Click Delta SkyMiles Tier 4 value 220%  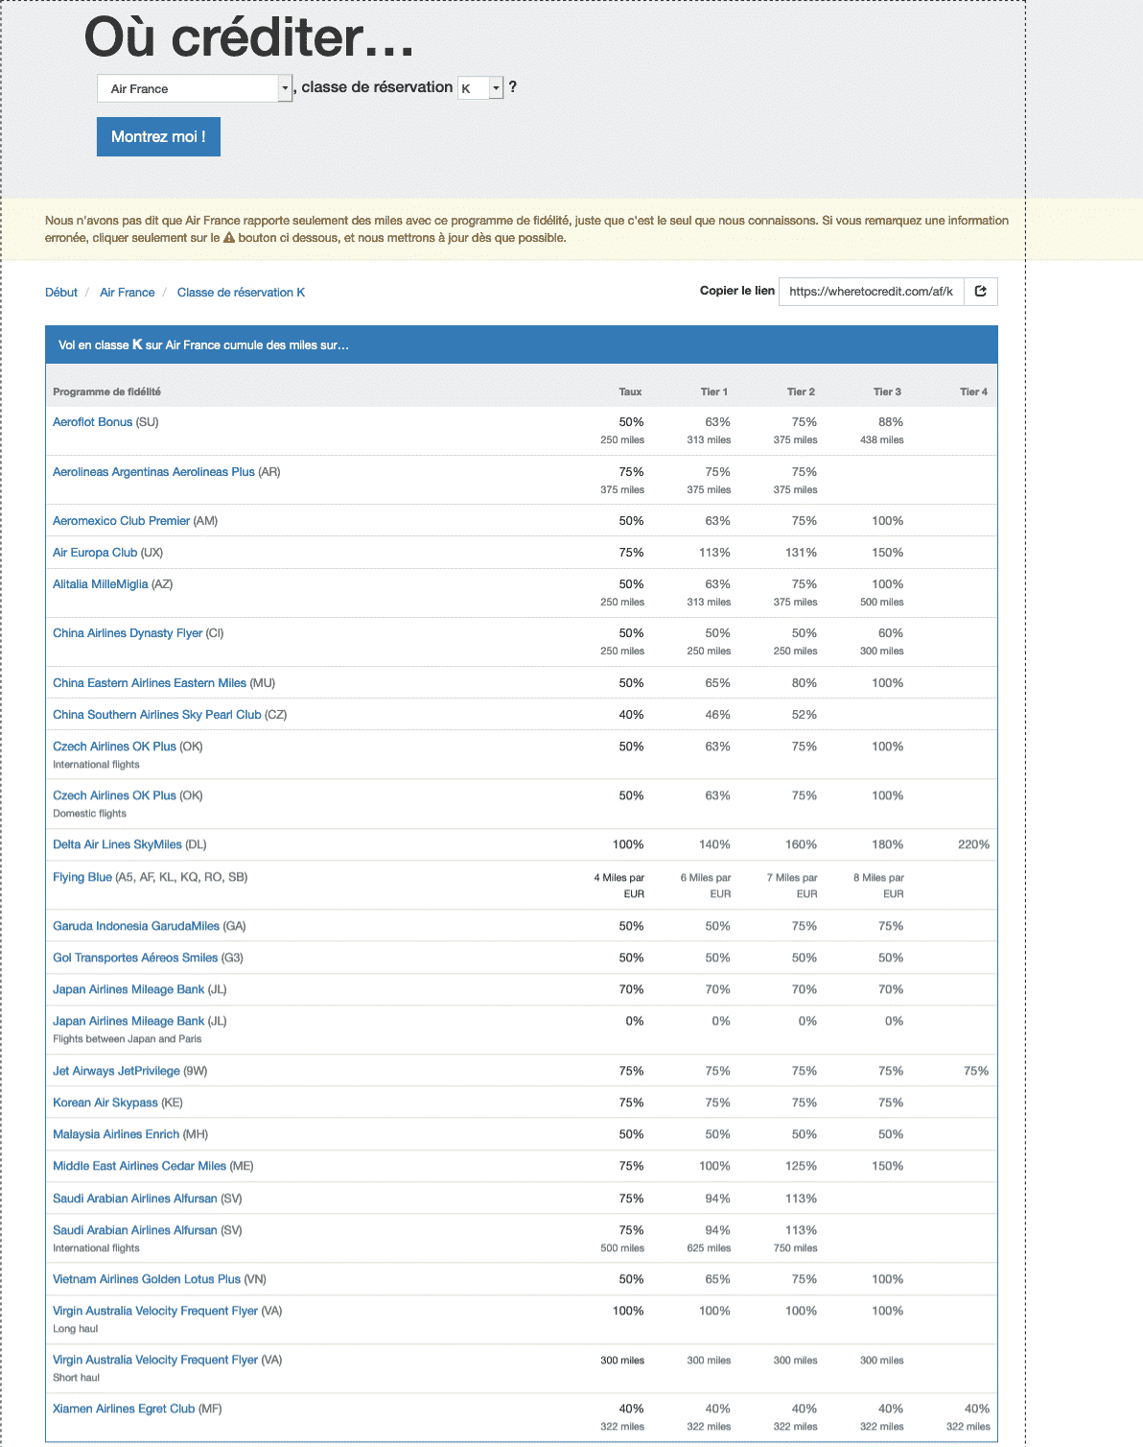(973, 844)
